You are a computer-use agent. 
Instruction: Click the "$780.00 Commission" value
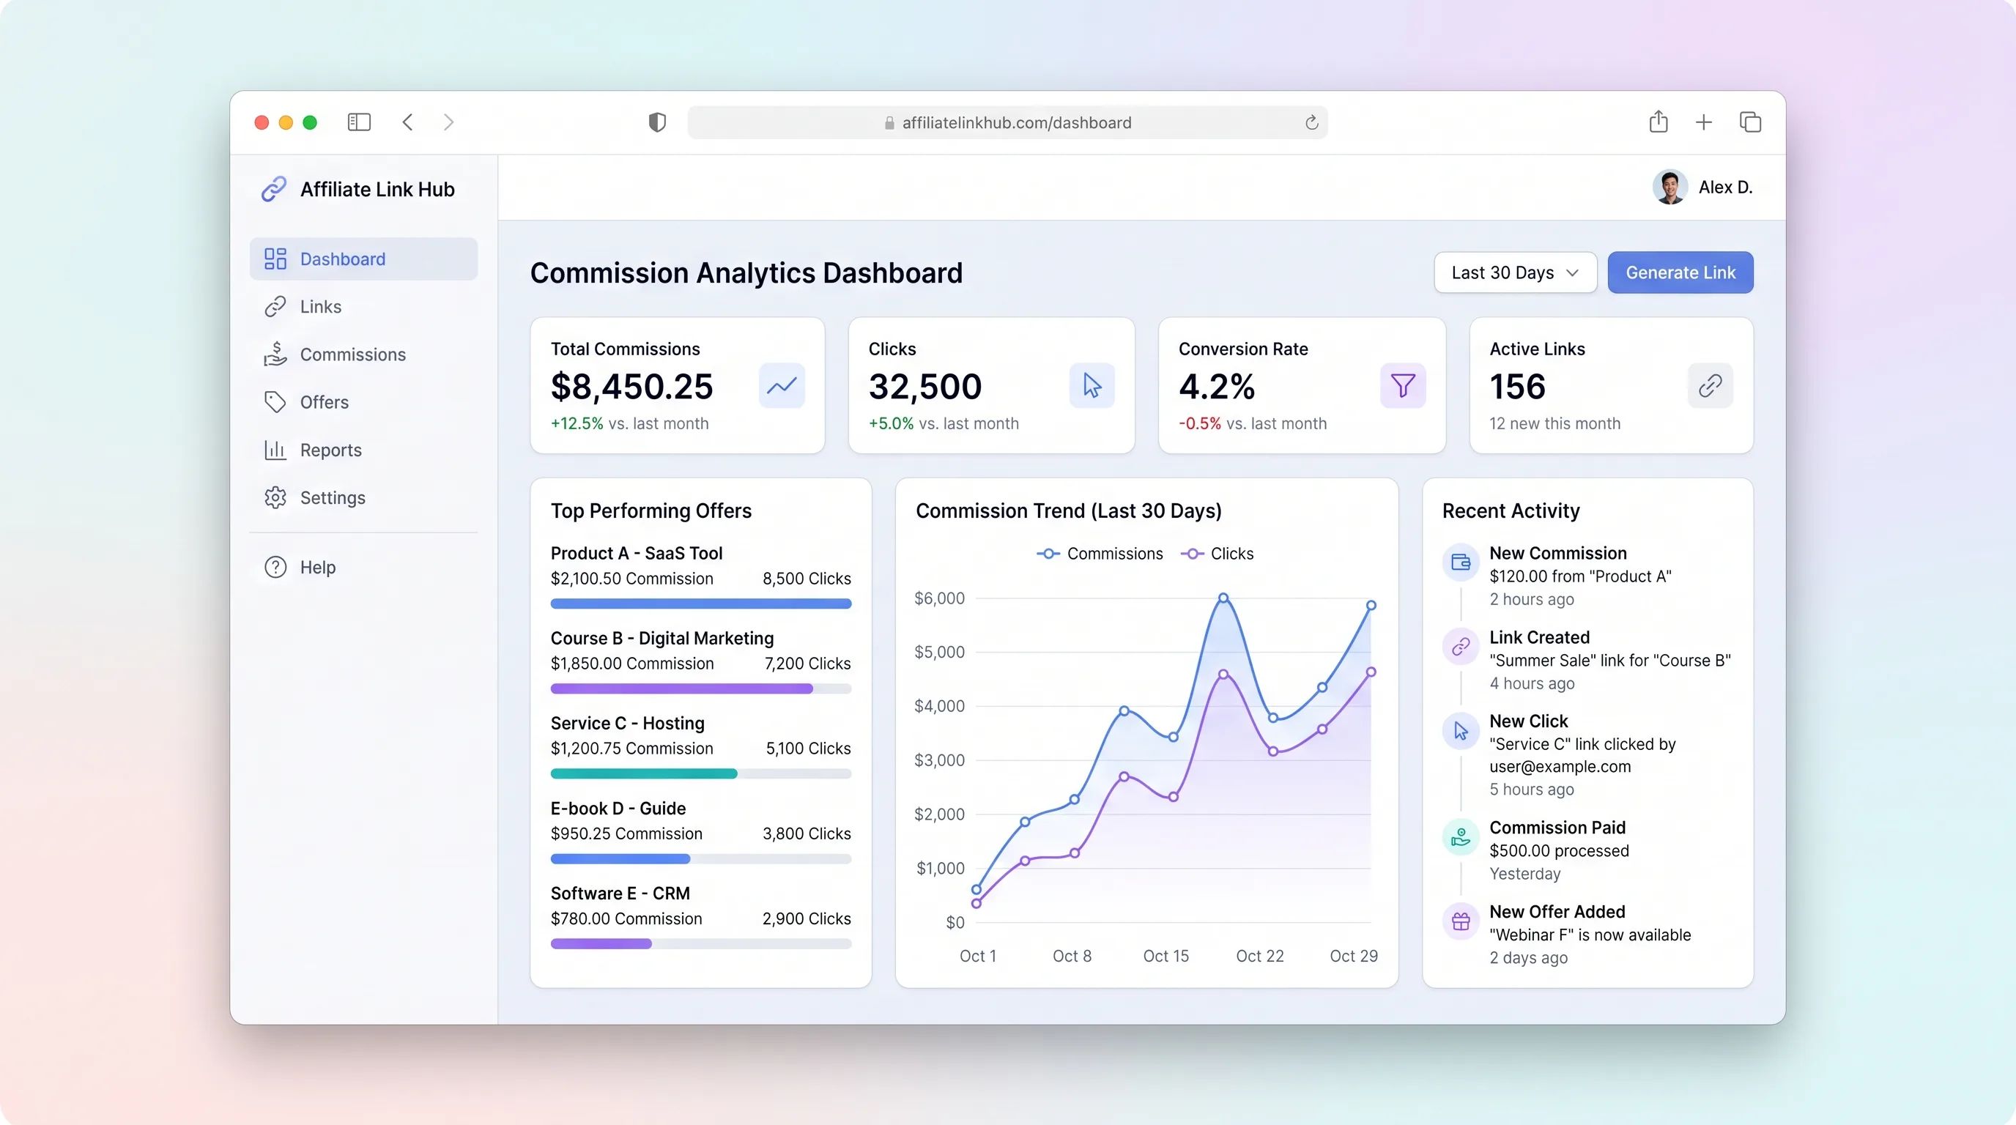pos(626,919)
